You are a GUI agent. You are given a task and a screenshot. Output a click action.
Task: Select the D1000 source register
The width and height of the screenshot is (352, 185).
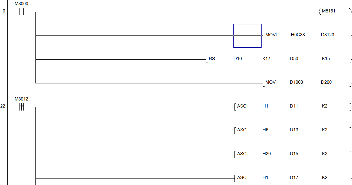point(296,82)
